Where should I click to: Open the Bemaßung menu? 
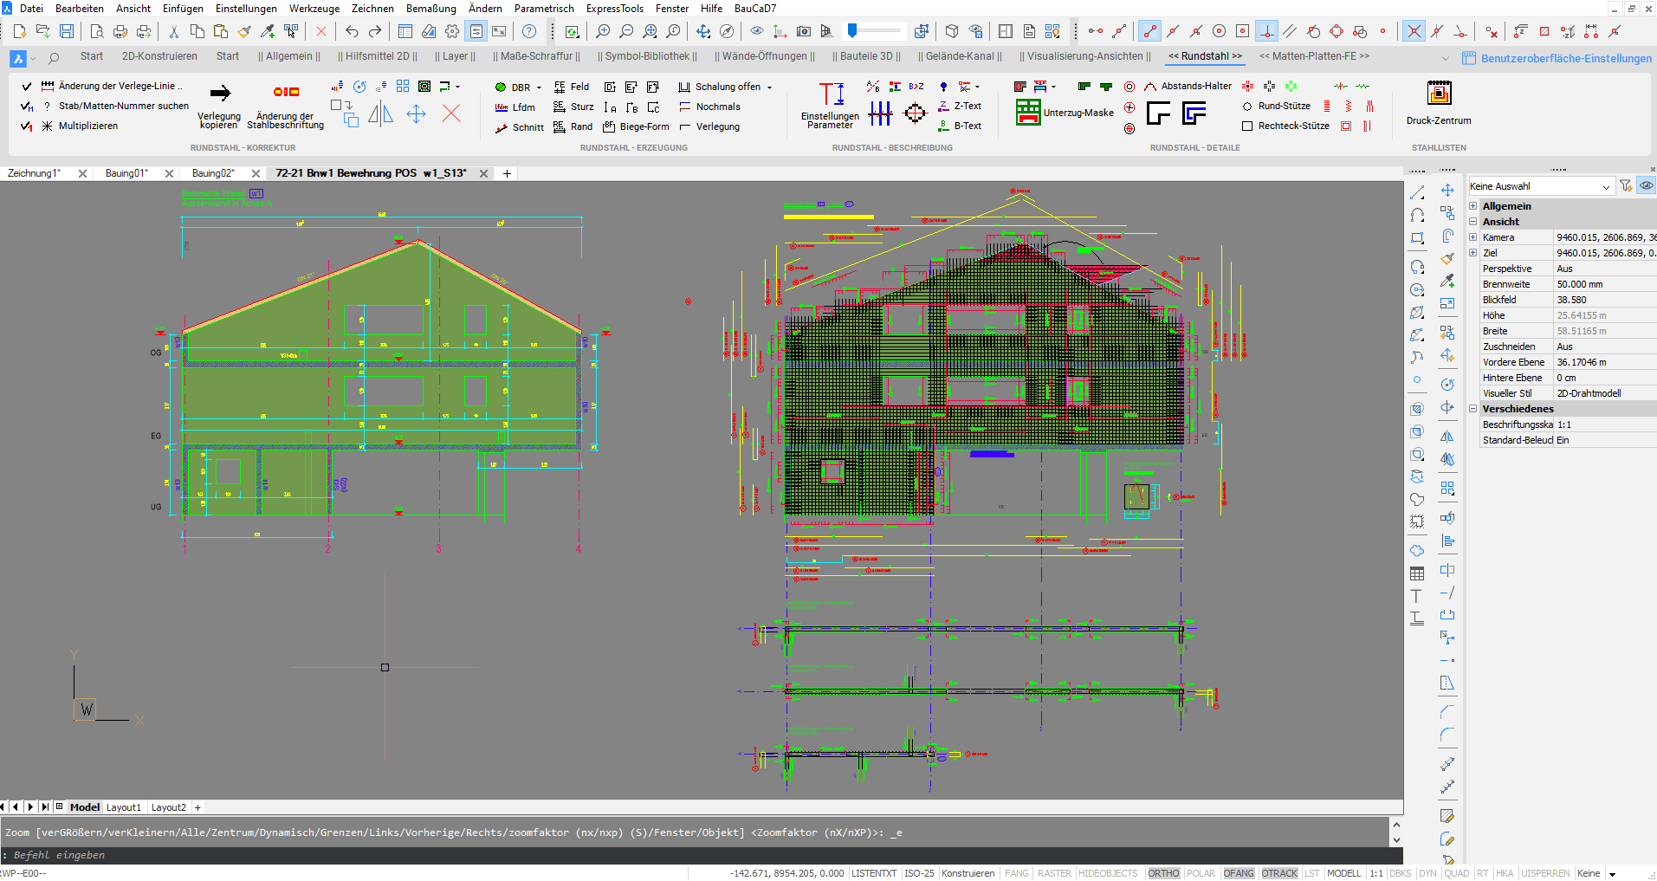coord(430,9)
